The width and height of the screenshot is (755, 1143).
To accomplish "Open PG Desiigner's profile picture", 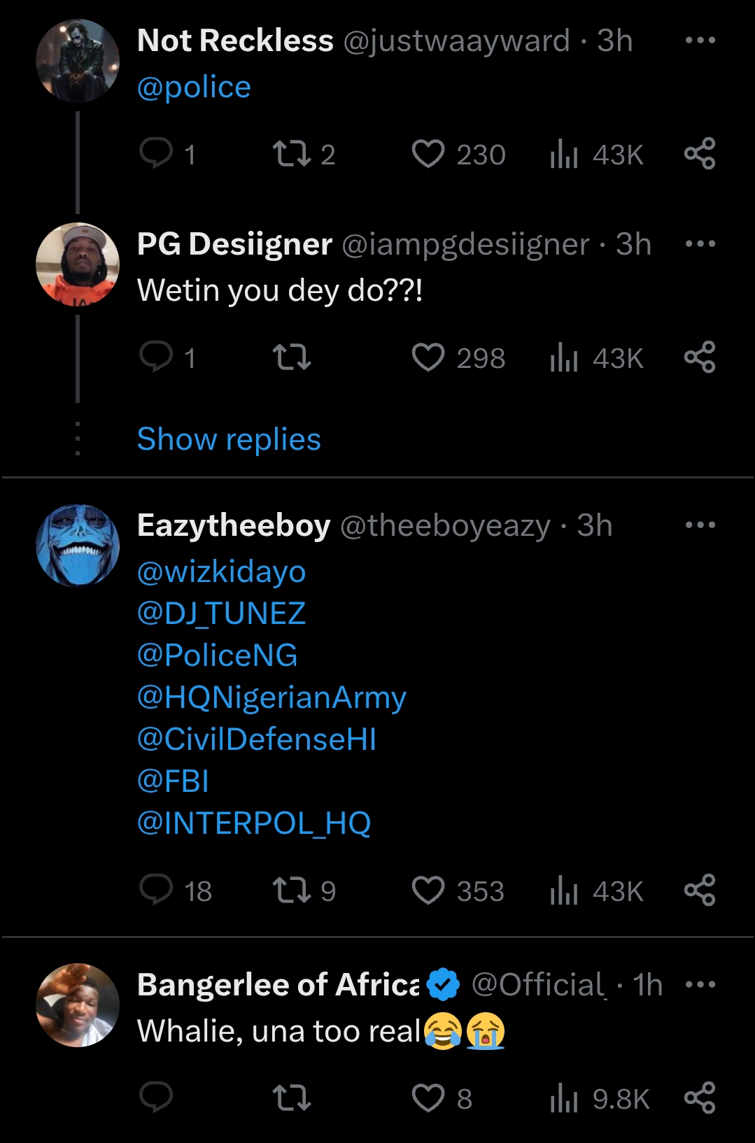I will (x=78, y=264).
